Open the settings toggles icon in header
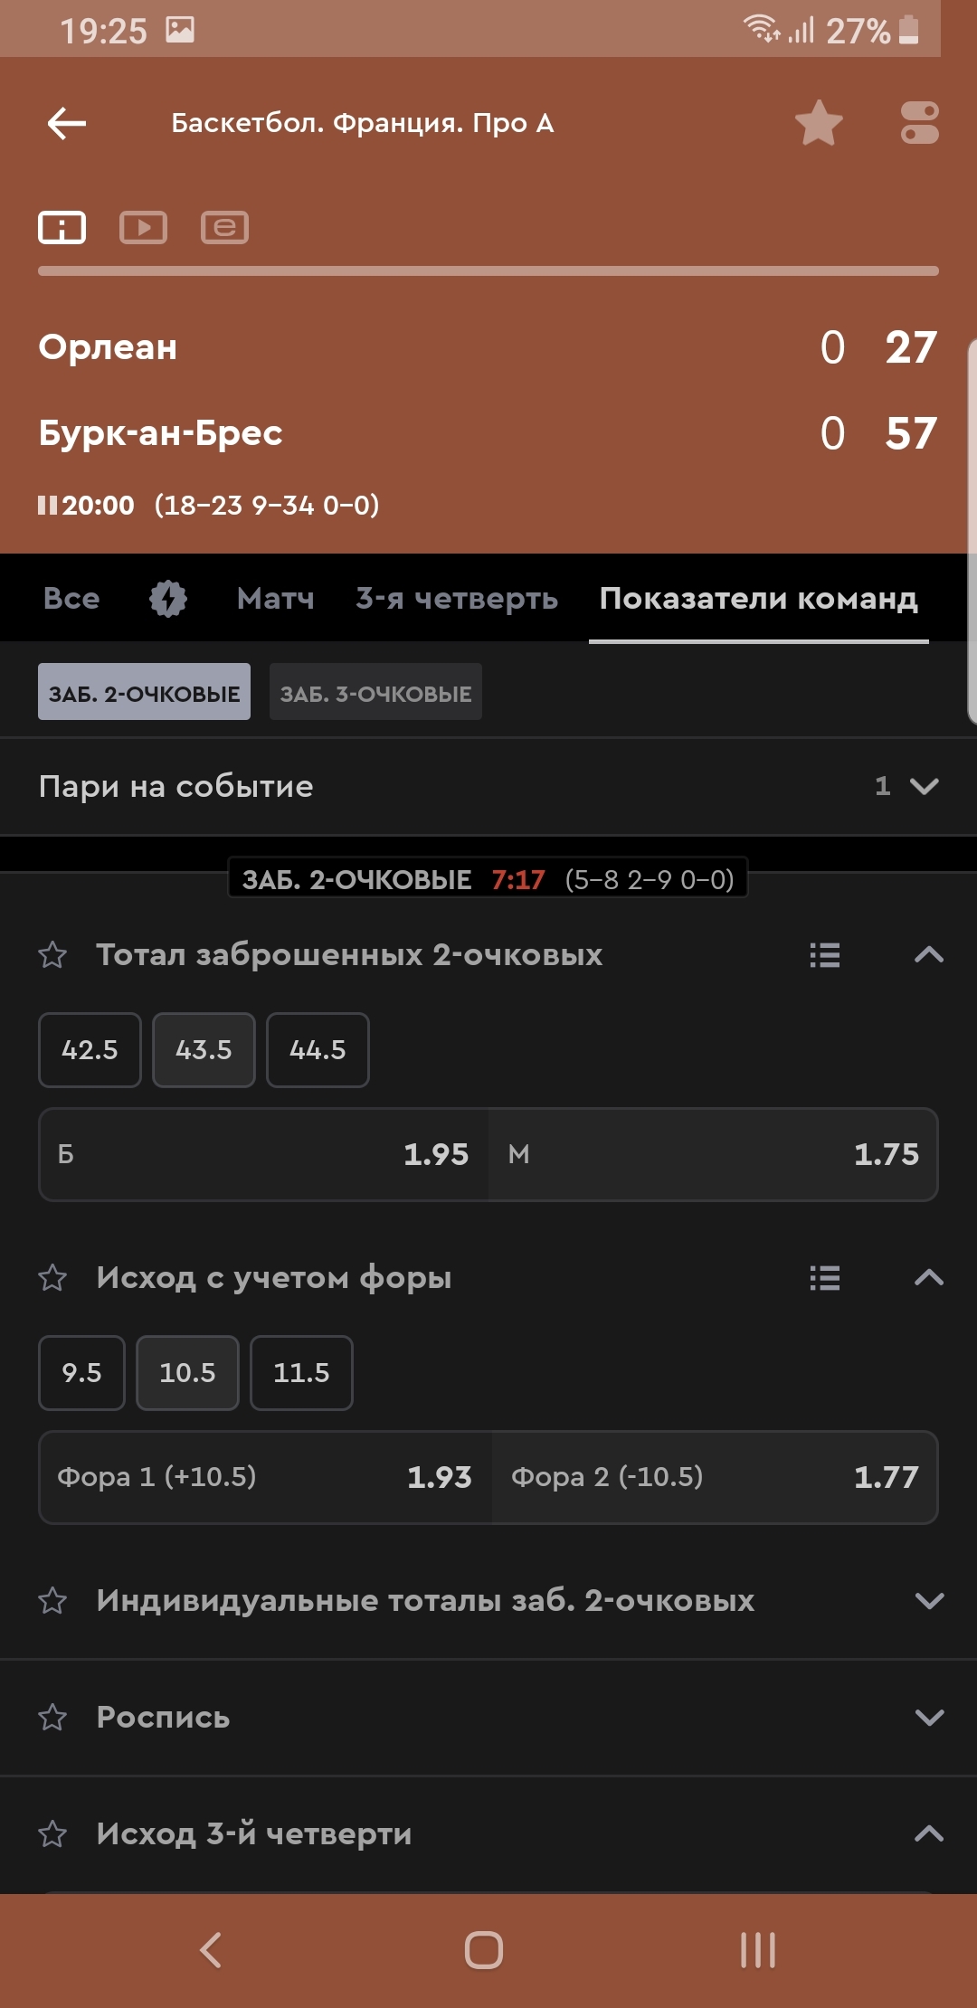 919,123
